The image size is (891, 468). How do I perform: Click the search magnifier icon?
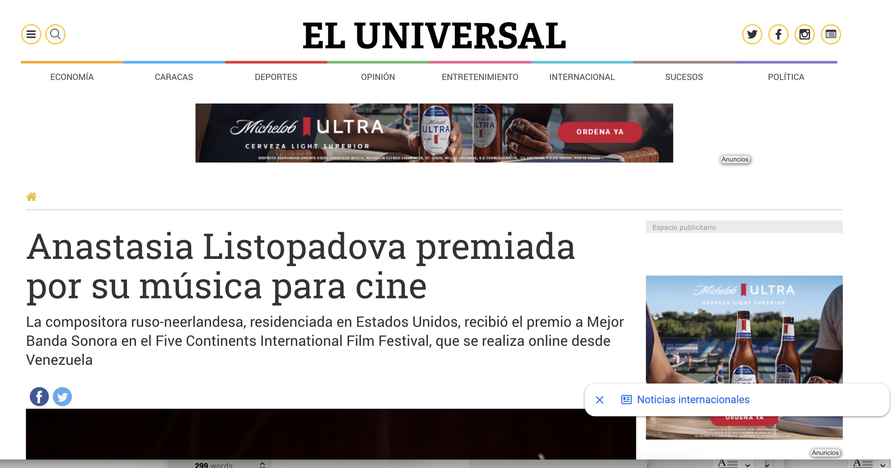(x=55, y=34)
